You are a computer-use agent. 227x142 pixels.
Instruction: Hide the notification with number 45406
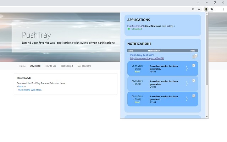[x=194, y=65]
